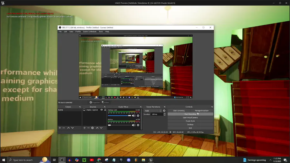Click the Duration spinner arrows in Scene Transitions

[x=165, y=114]
